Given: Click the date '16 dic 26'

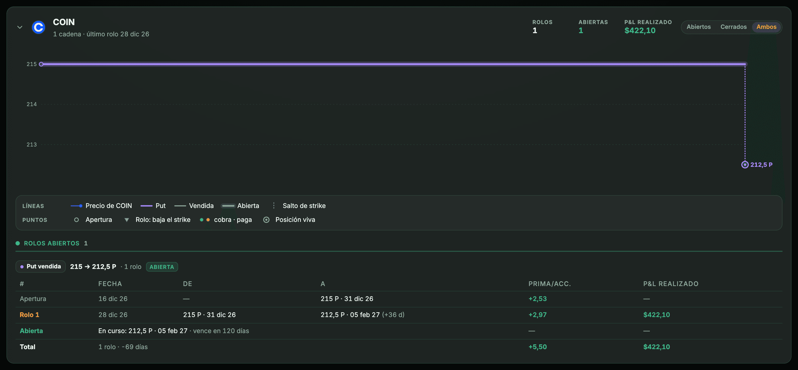Looking at the screenshot, I should point(113,299).
